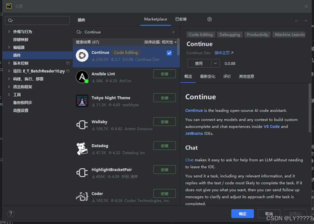
Task: Click the Ansible Lint plugin icon
Action: pyautogui.click(x=82, y=77)
